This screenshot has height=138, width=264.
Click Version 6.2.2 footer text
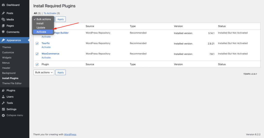point(253,134)
